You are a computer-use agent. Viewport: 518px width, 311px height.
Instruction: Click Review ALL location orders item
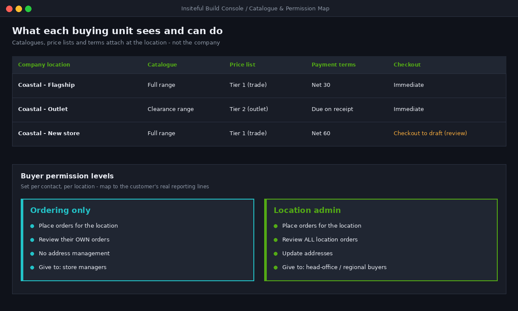(x=320, y=240)
